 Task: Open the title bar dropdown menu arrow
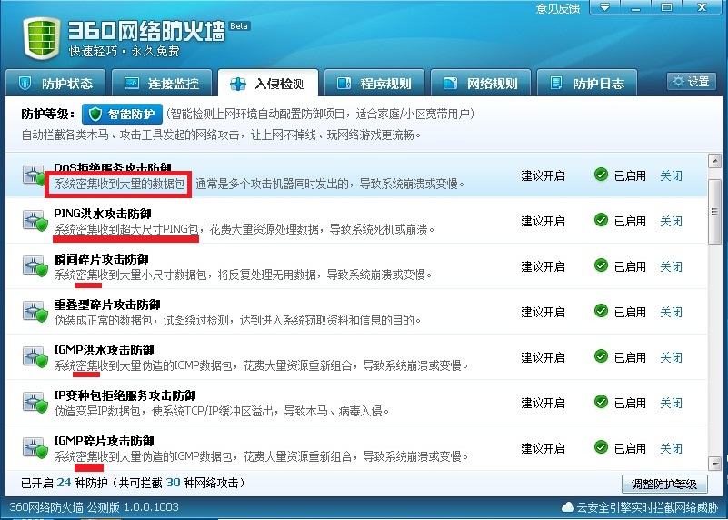coord(604,7)
